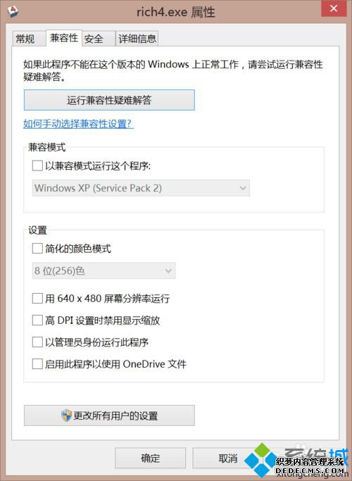This screenshot has width=352, height=481.
Task: Open the 详细信息 tab
Action: (137, 39)
